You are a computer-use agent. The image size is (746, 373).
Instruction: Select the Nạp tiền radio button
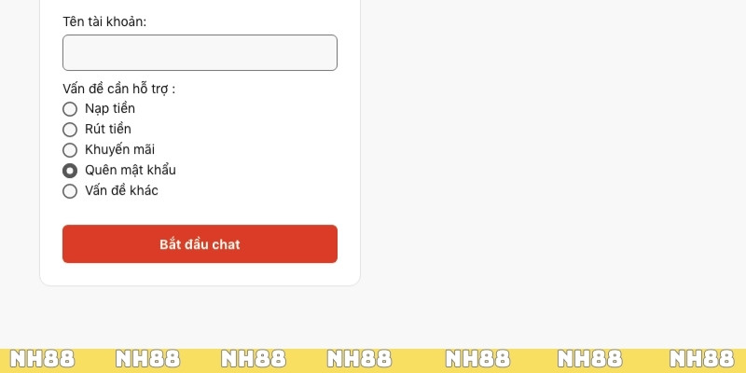(x=70, y=109)
